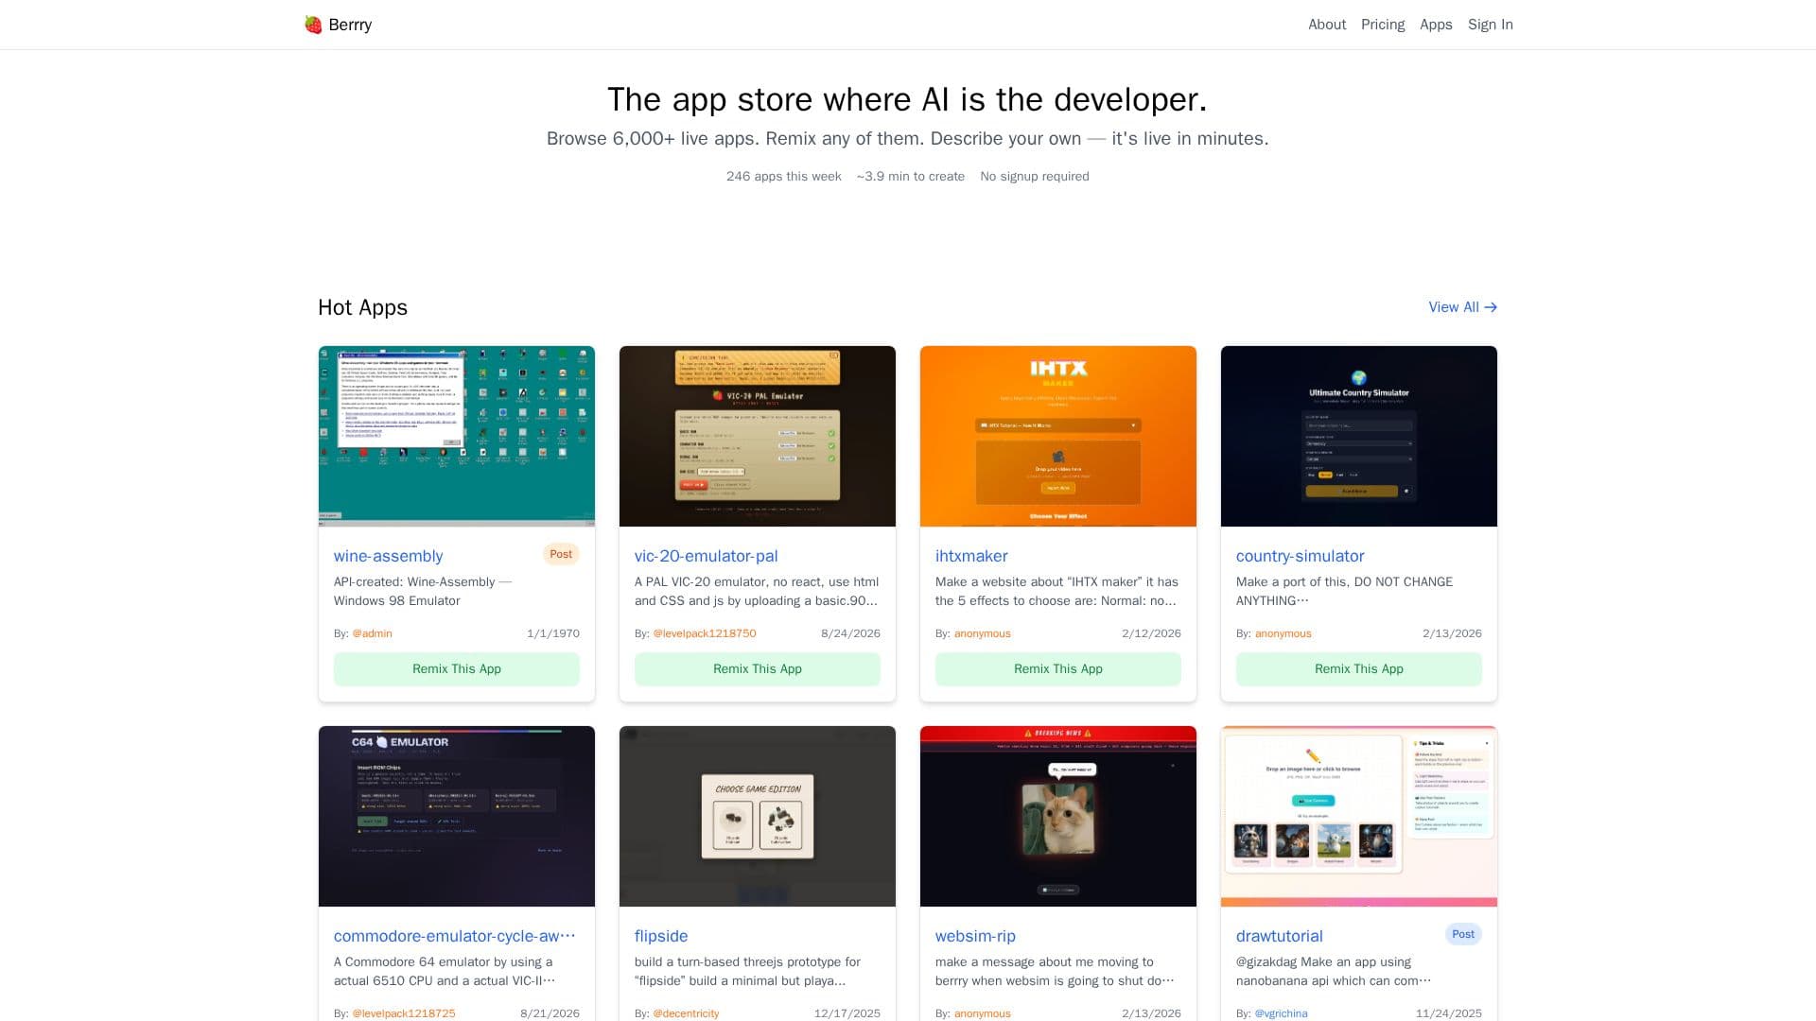Click '~3.9 min to create' stat

(911, 177)
